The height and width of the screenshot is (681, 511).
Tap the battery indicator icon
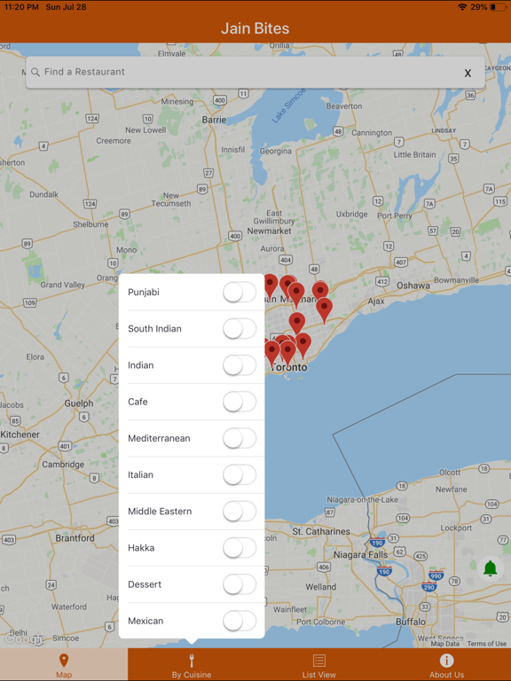tap(499, 7)
